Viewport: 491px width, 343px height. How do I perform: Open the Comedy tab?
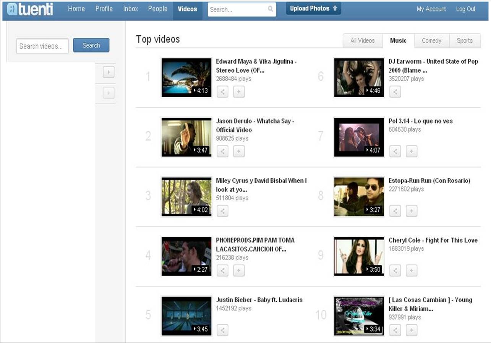click(431, 40)
